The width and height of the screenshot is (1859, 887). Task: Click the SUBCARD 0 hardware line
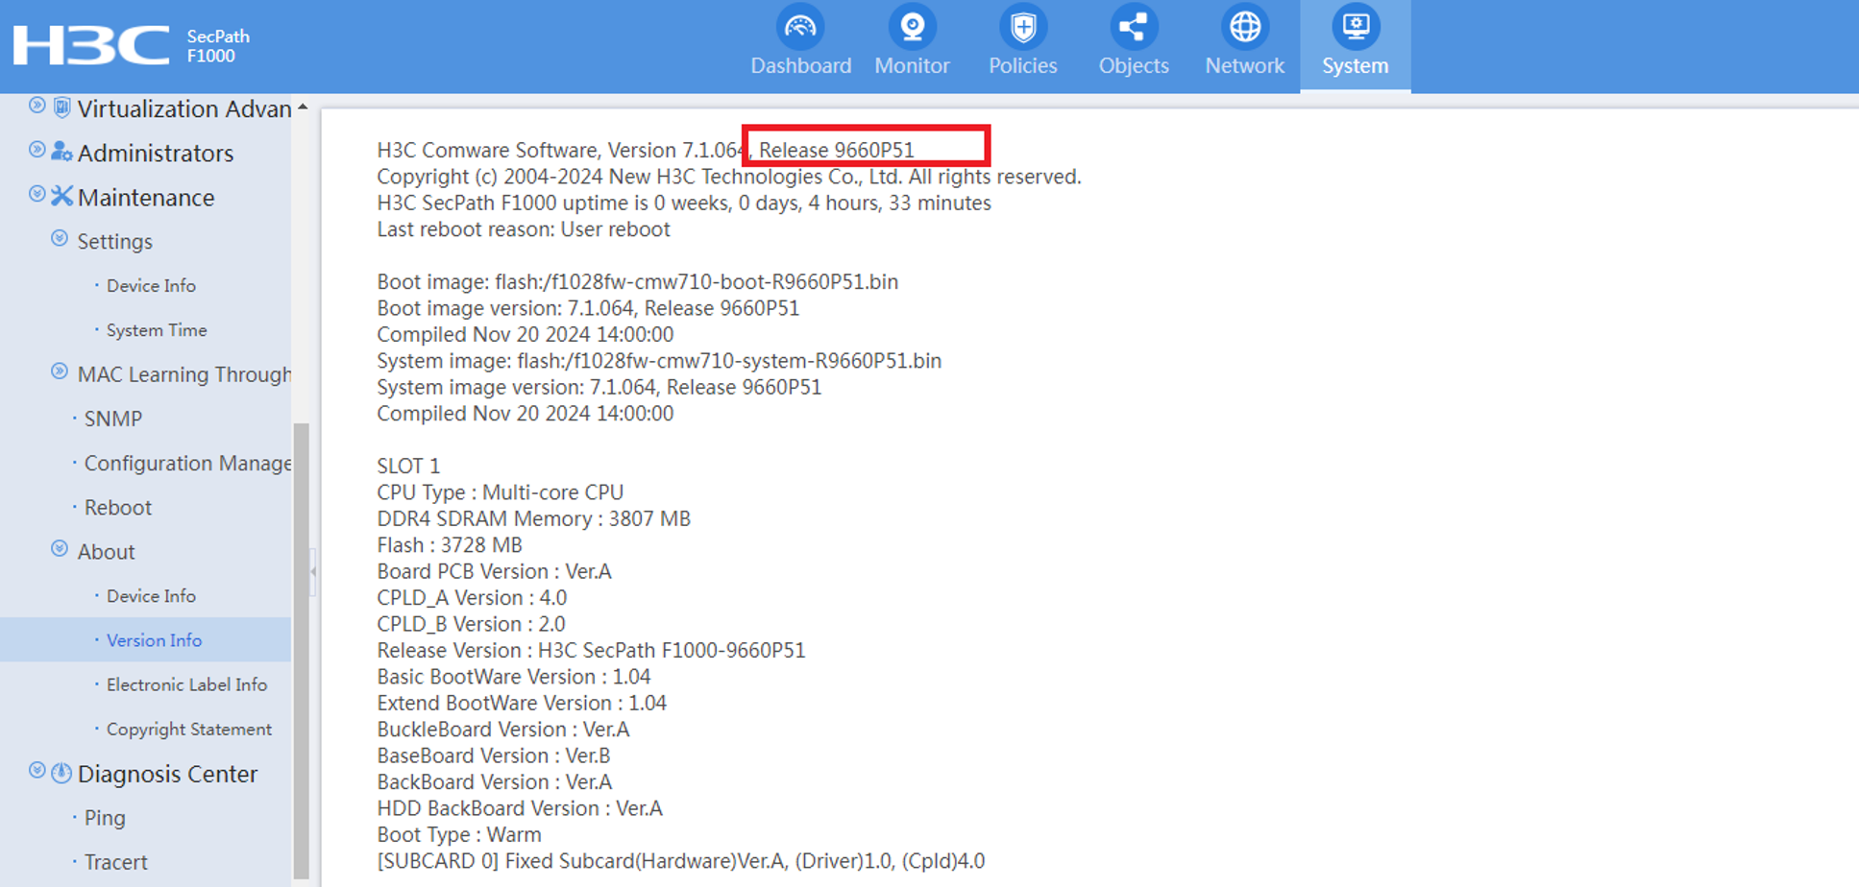tap(680, 861)
